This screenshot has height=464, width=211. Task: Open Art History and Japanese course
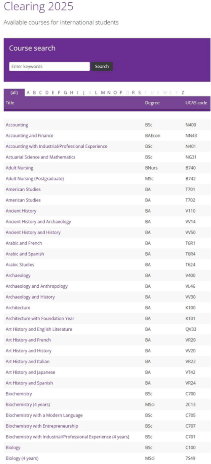(30, 372)
